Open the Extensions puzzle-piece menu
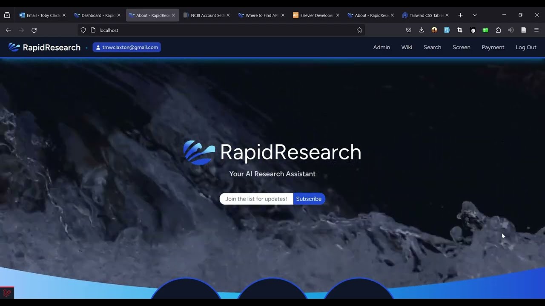 coord(498,30)
